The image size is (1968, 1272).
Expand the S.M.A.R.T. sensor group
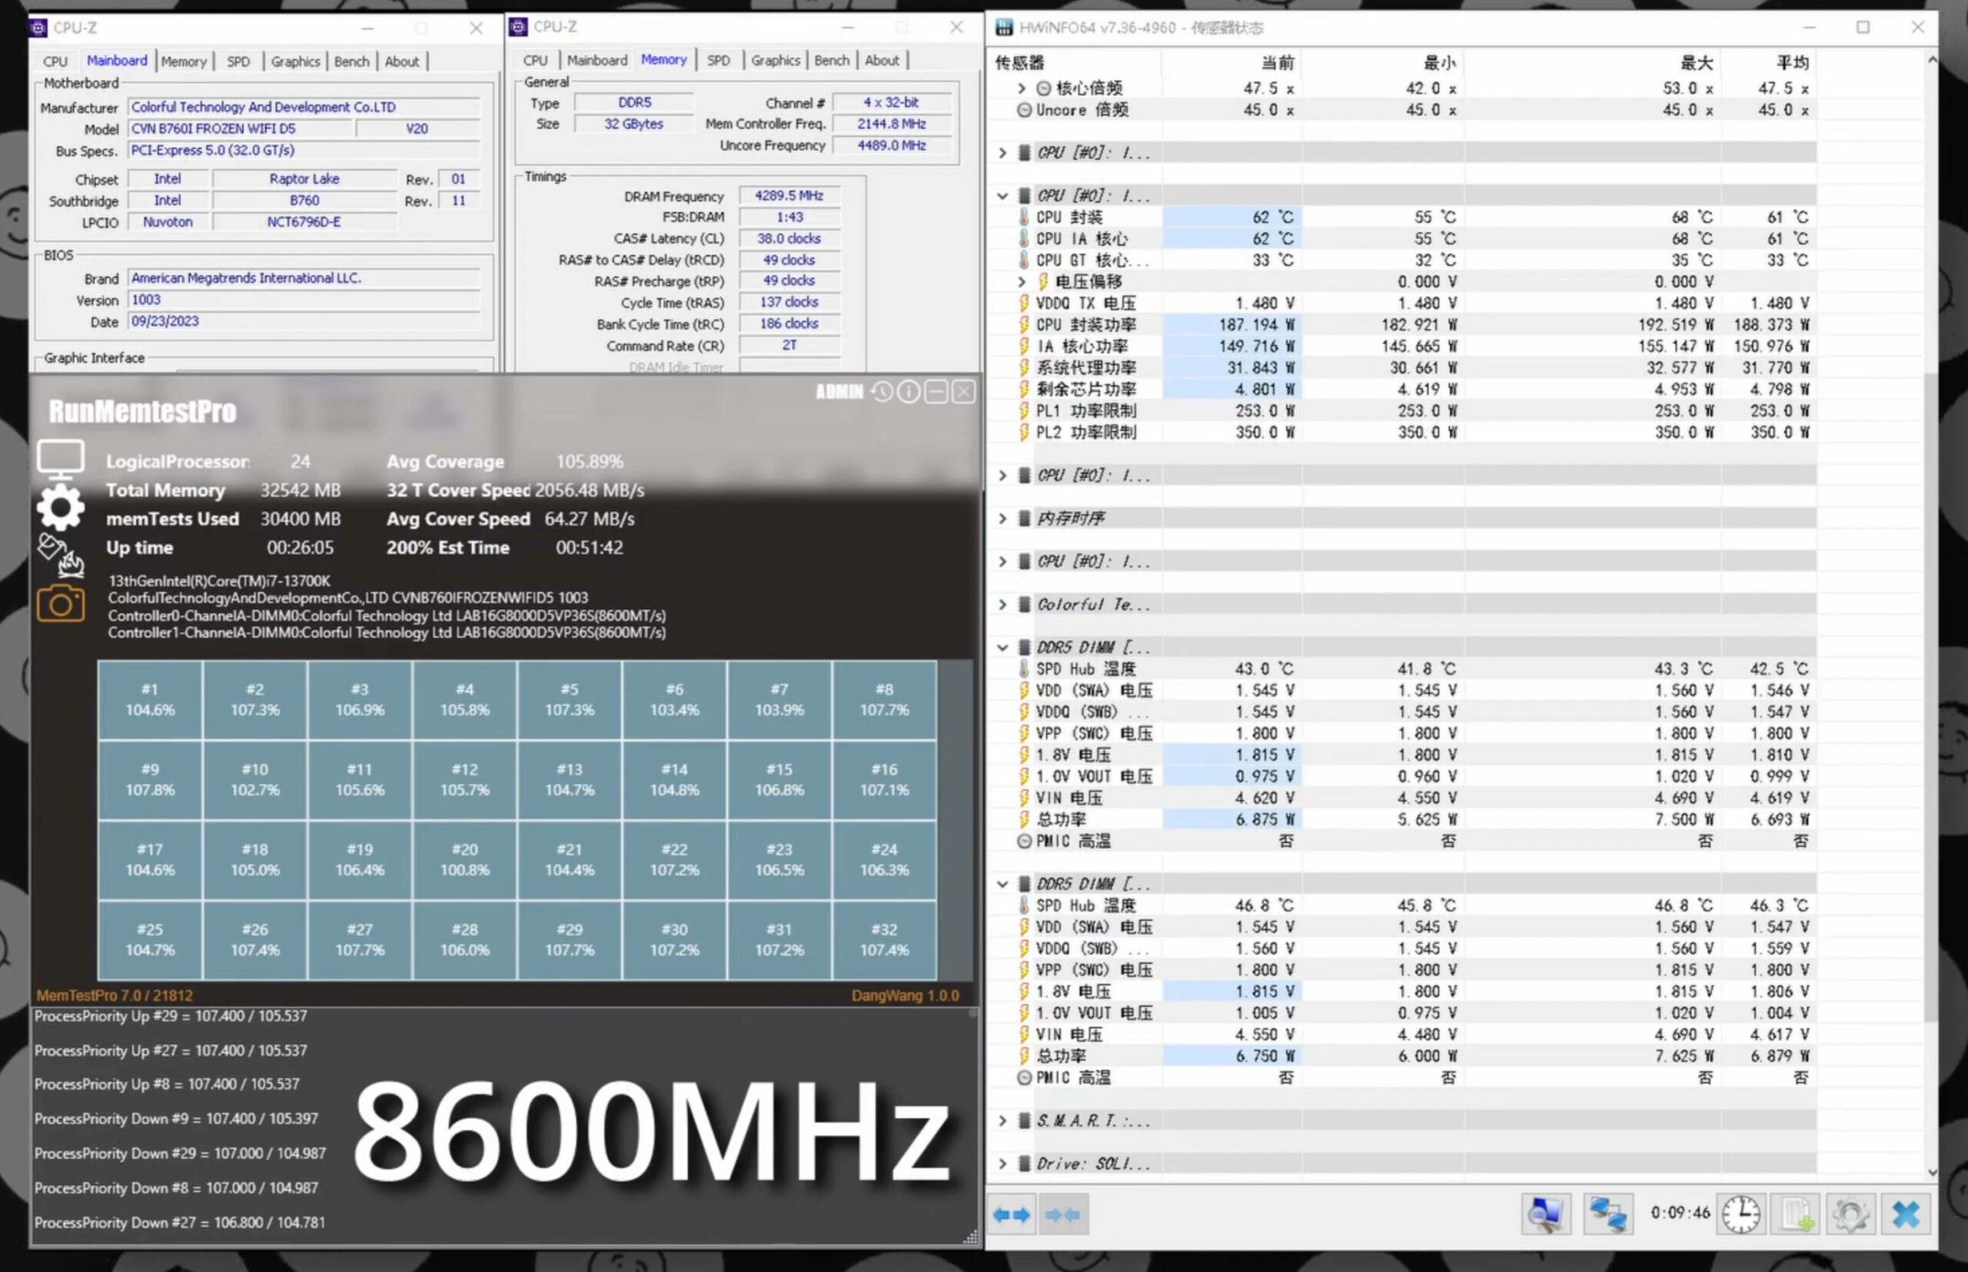tap(1002, 1121)
